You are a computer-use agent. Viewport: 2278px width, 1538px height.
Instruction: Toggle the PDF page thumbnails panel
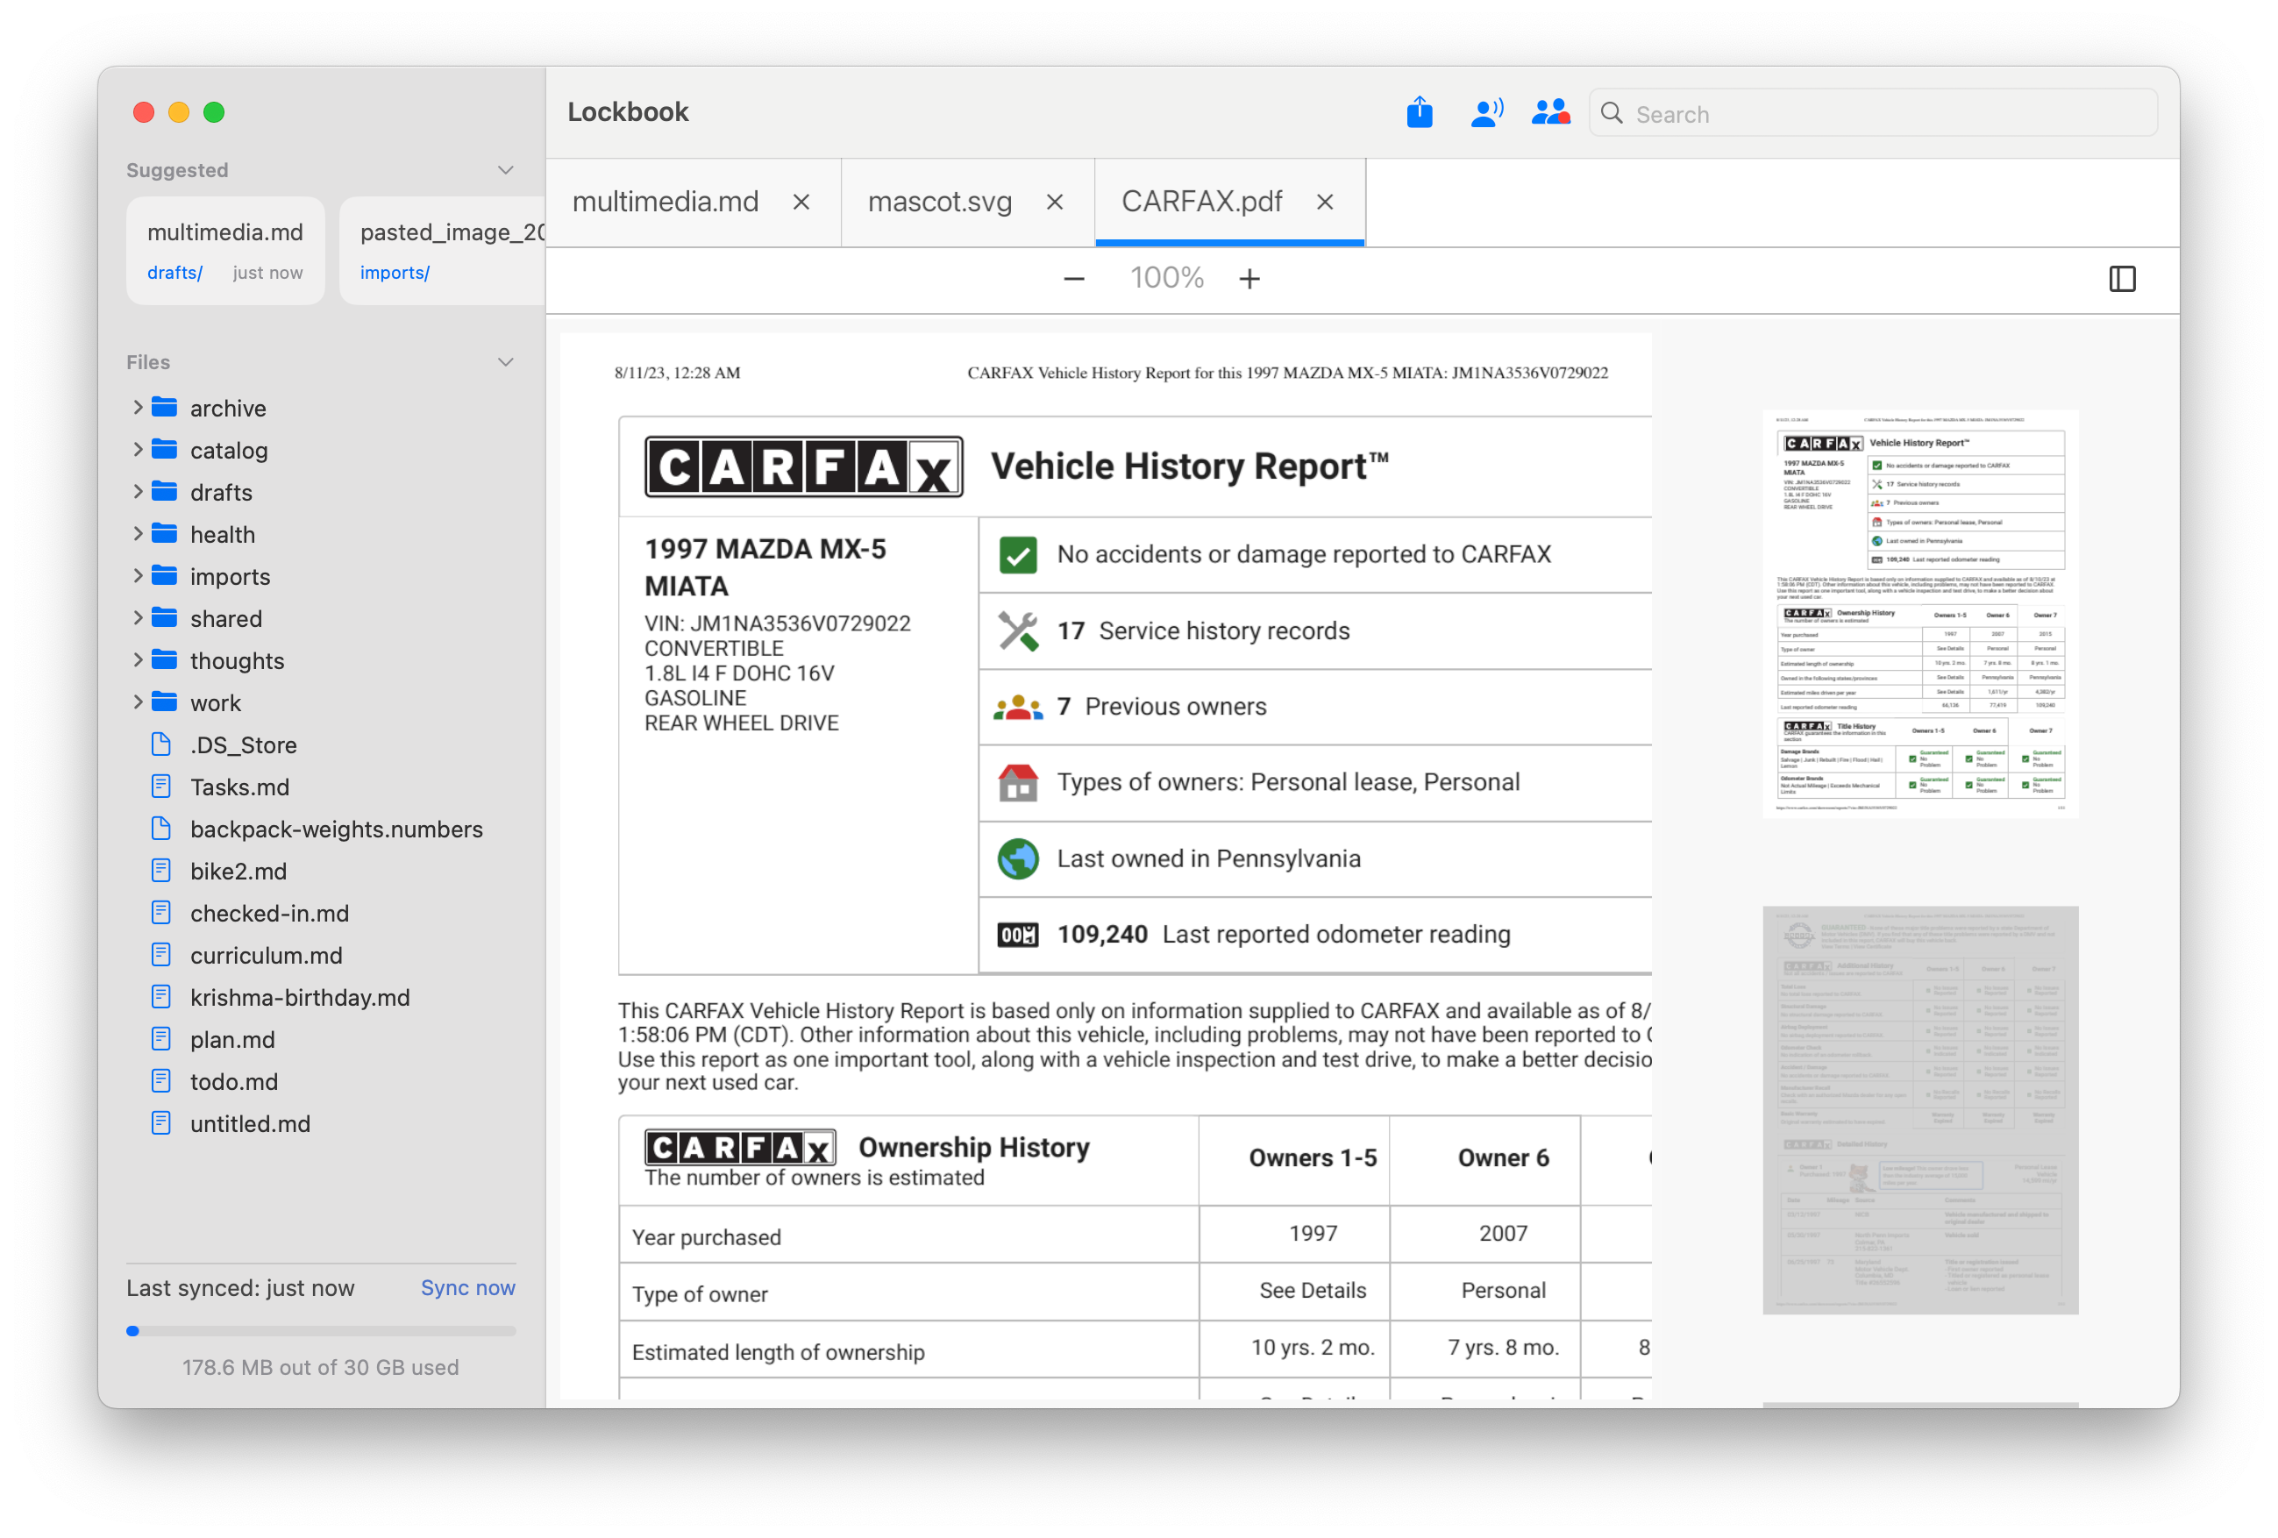click(2123, 280)
